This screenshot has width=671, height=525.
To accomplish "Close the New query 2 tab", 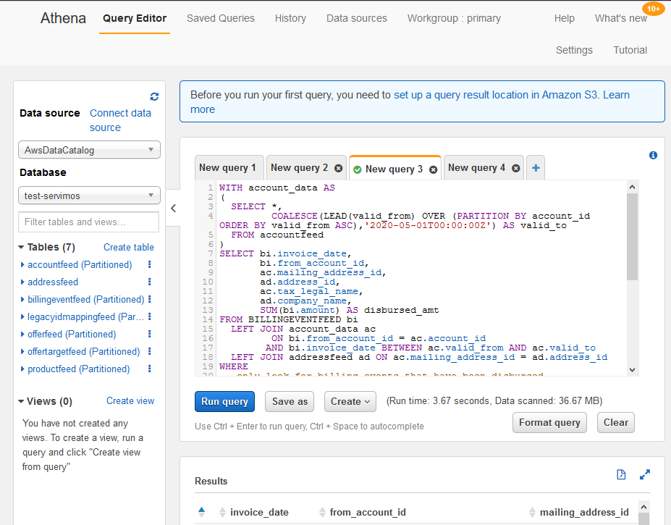I will (338, 167).
